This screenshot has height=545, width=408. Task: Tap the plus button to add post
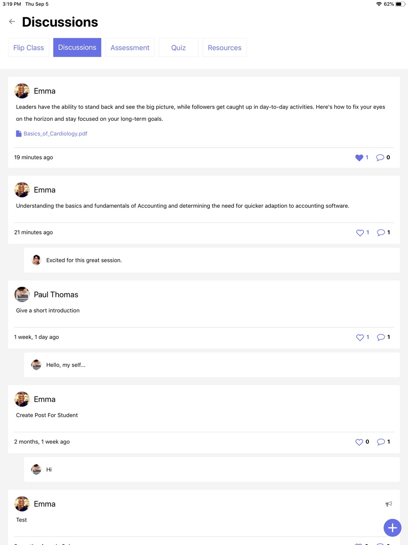click(392, 528)
